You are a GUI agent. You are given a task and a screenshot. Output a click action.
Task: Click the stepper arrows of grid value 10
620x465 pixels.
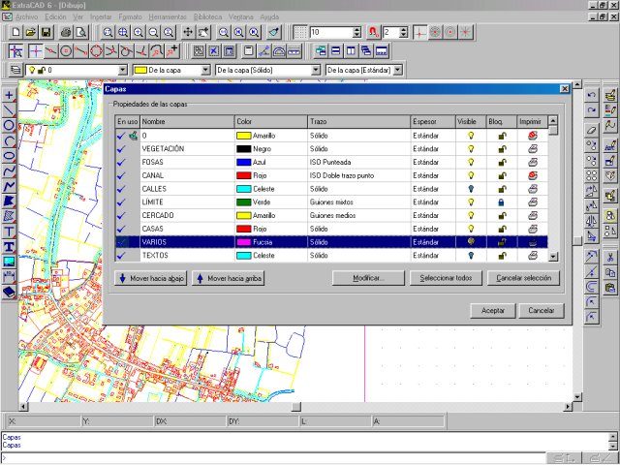point(356,32)
